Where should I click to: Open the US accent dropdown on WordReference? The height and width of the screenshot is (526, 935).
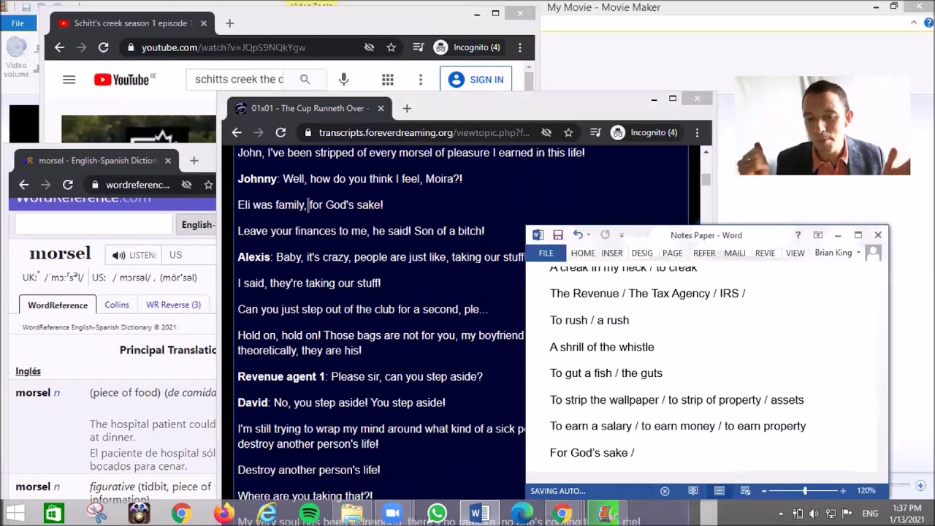188,255
